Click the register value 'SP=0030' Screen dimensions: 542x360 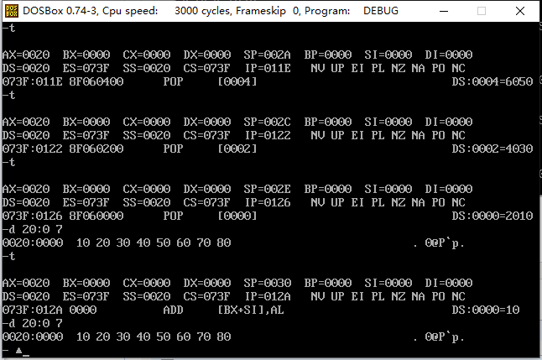click(267, 283)
